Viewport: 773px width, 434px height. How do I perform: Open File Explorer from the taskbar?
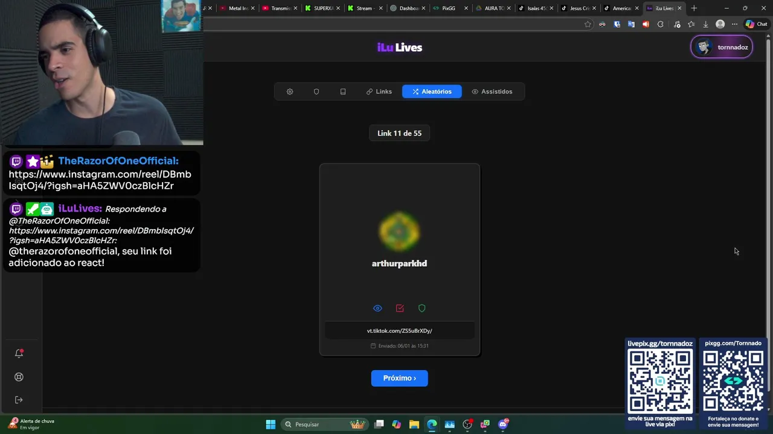tap(414, 424)
